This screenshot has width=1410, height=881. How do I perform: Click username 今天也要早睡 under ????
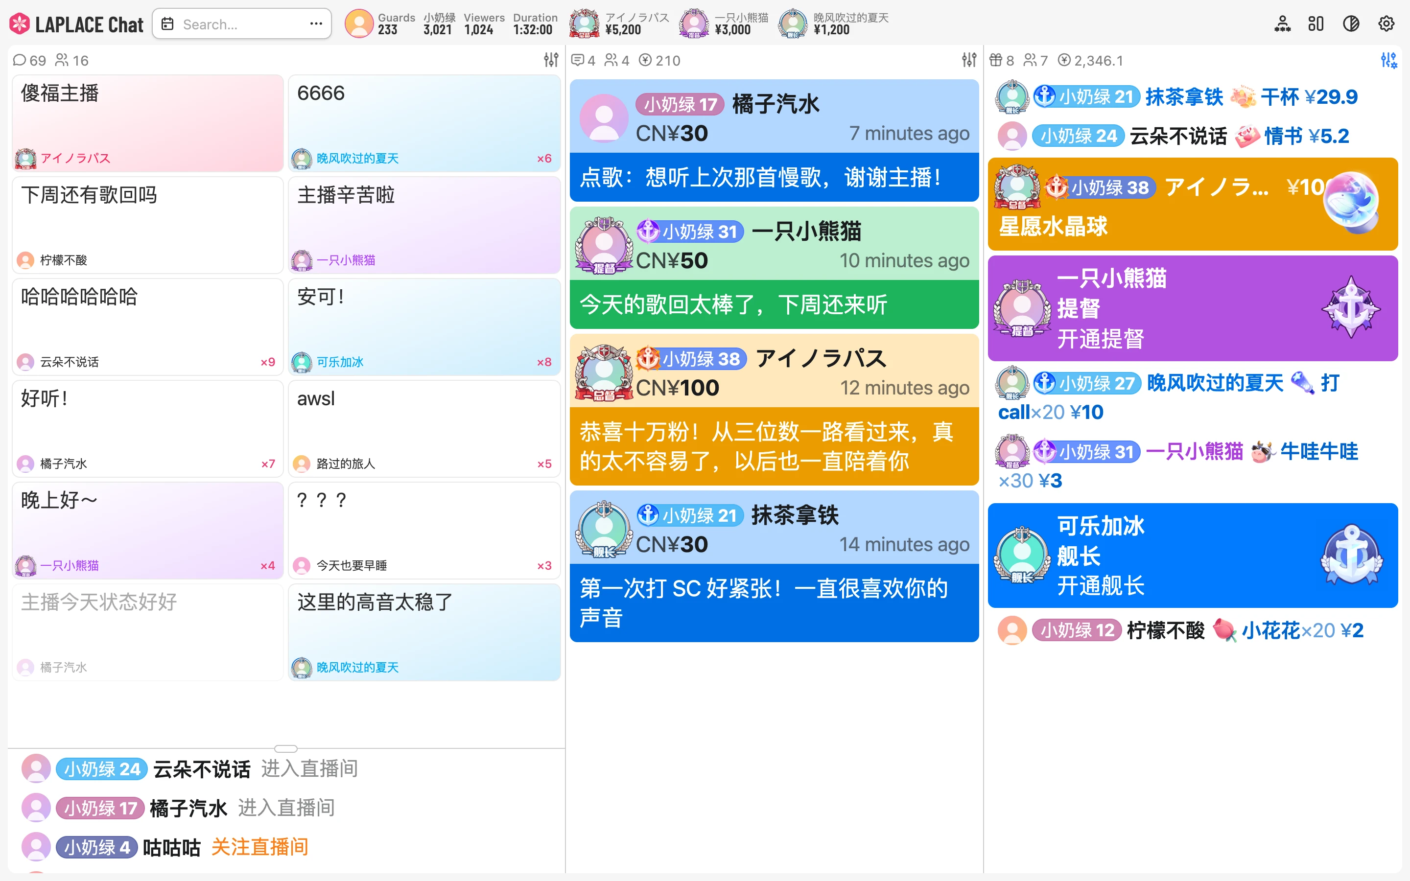click(352, 565)
